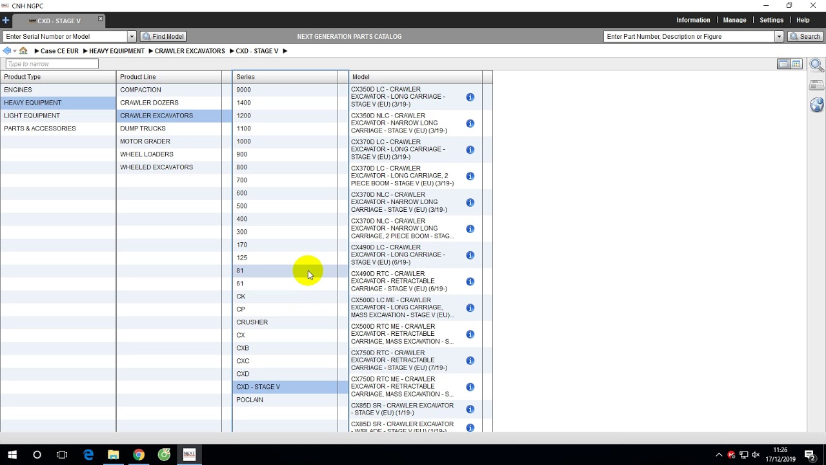The image size is (826, 465).
Task: Open the magnifier search panel icon
Action: click(x=816, y=65)
